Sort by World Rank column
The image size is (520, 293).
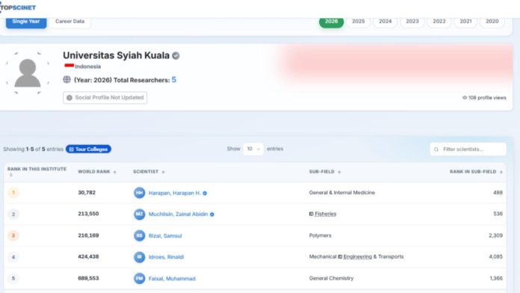pos(97,172)
